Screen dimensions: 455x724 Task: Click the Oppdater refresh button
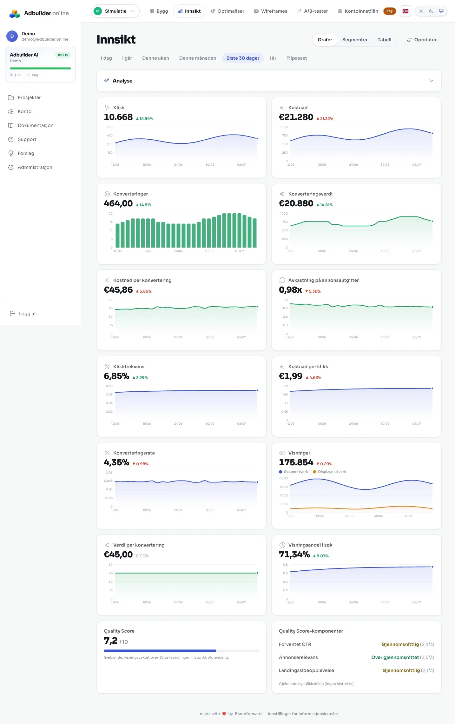click(422, 40)
